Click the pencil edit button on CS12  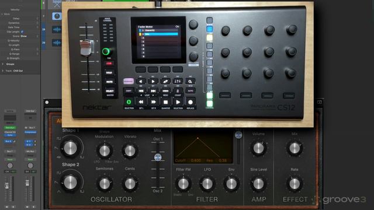click(165, 82)
